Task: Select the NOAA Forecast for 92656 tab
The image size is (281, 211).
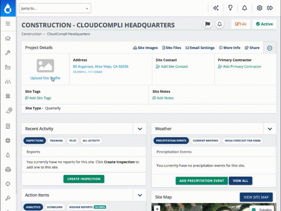Action: click(x=243, y=141)
